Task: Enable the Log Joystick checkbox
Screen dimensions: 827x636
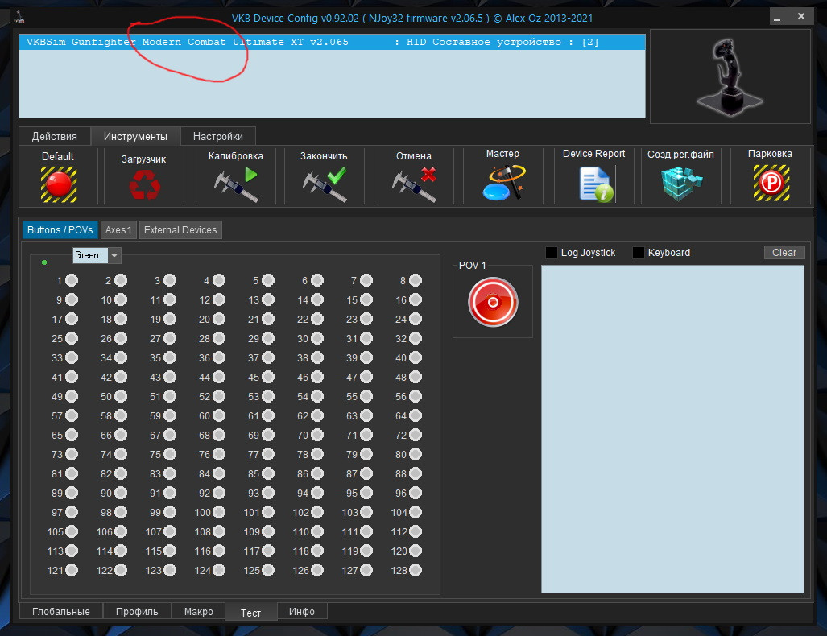Action: click(552, 253)
